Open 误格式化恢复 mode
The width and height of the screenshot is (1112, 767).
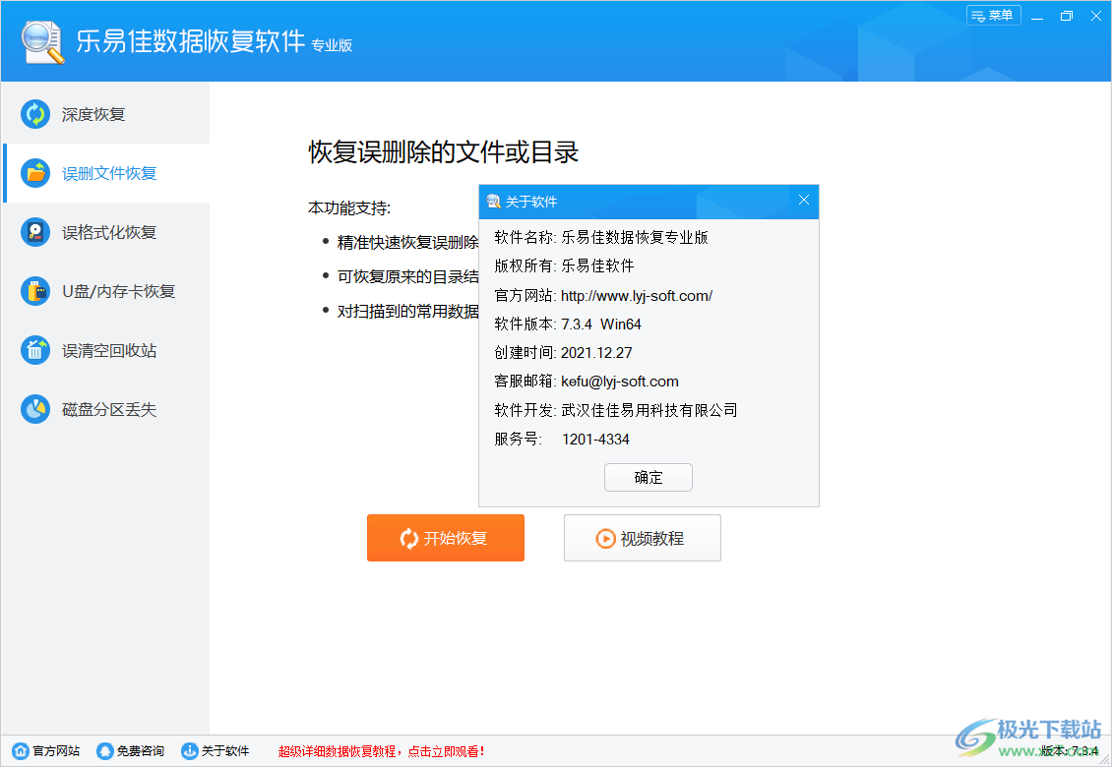pyautogui.click(x=106, y=232)
